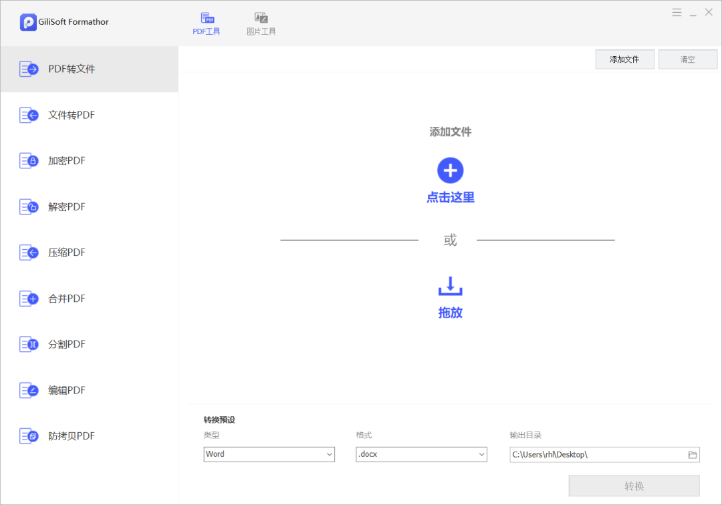Click the 添加文件 (Add Files) button
Image resolution: width=722 pixels, height=505 pixels.
coord(624,59)
